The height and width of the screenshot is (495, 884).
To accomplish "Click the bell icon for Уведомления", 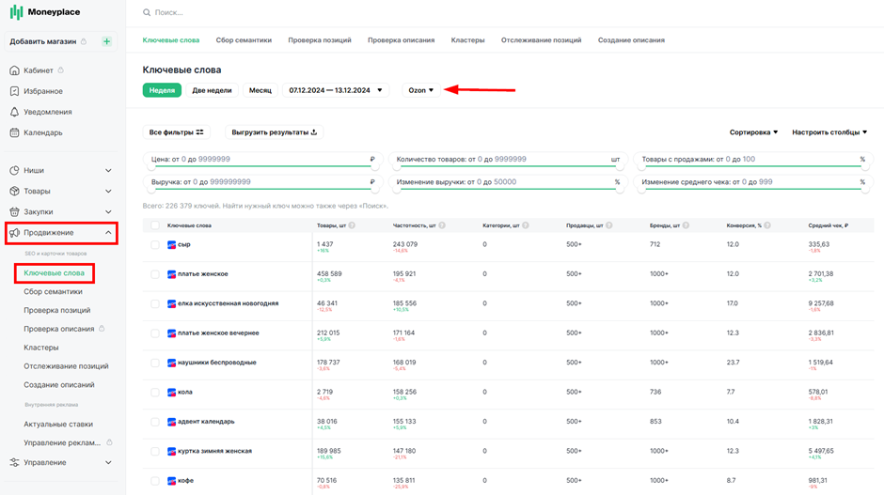I will point(15,112).
